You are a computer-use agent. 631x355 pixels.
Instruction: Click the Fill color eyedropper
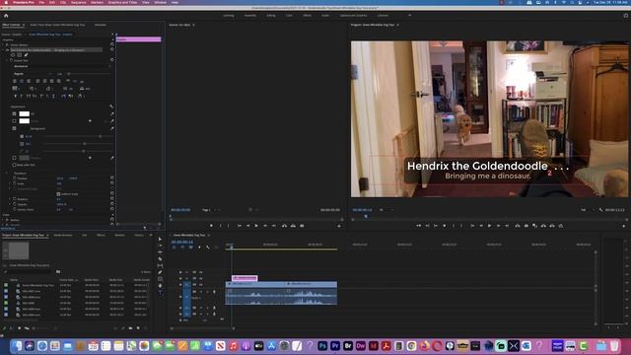coord(111,114)
